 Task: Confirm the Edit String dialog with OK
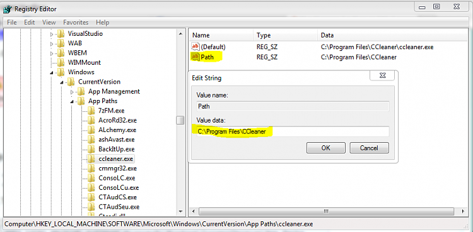click(326, 148)
